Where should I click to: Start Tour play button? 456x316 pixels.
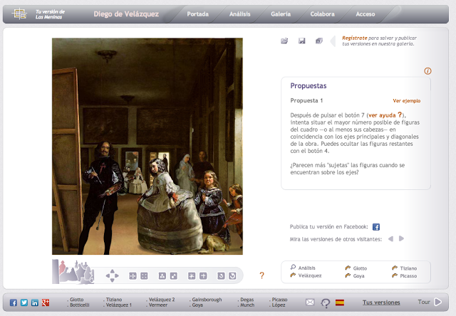437,302
